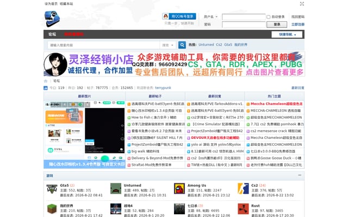Screen dimensions: 348x217
Task: Open the '7.7日 cs2' pornhook hot topic
Action: click(x=277, y=124)
